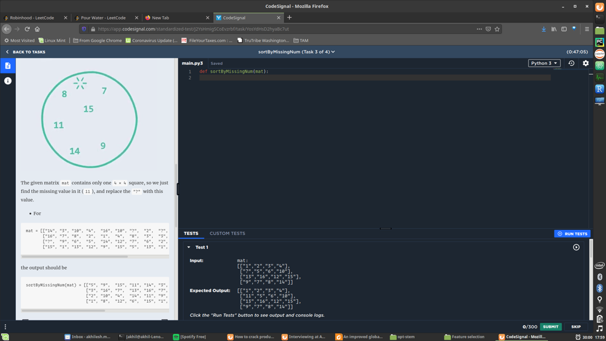The width and height of the screenshot is (606, 341).
Task: Open the task description document icon
Action: point(8,66)
